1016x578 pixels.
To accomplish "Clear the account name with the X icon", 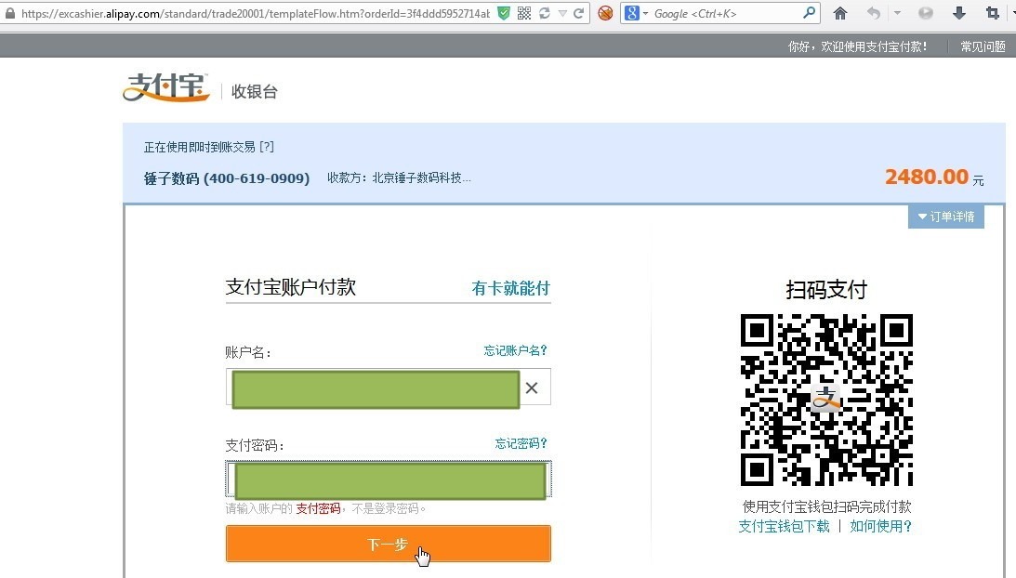I will (532, 388).
